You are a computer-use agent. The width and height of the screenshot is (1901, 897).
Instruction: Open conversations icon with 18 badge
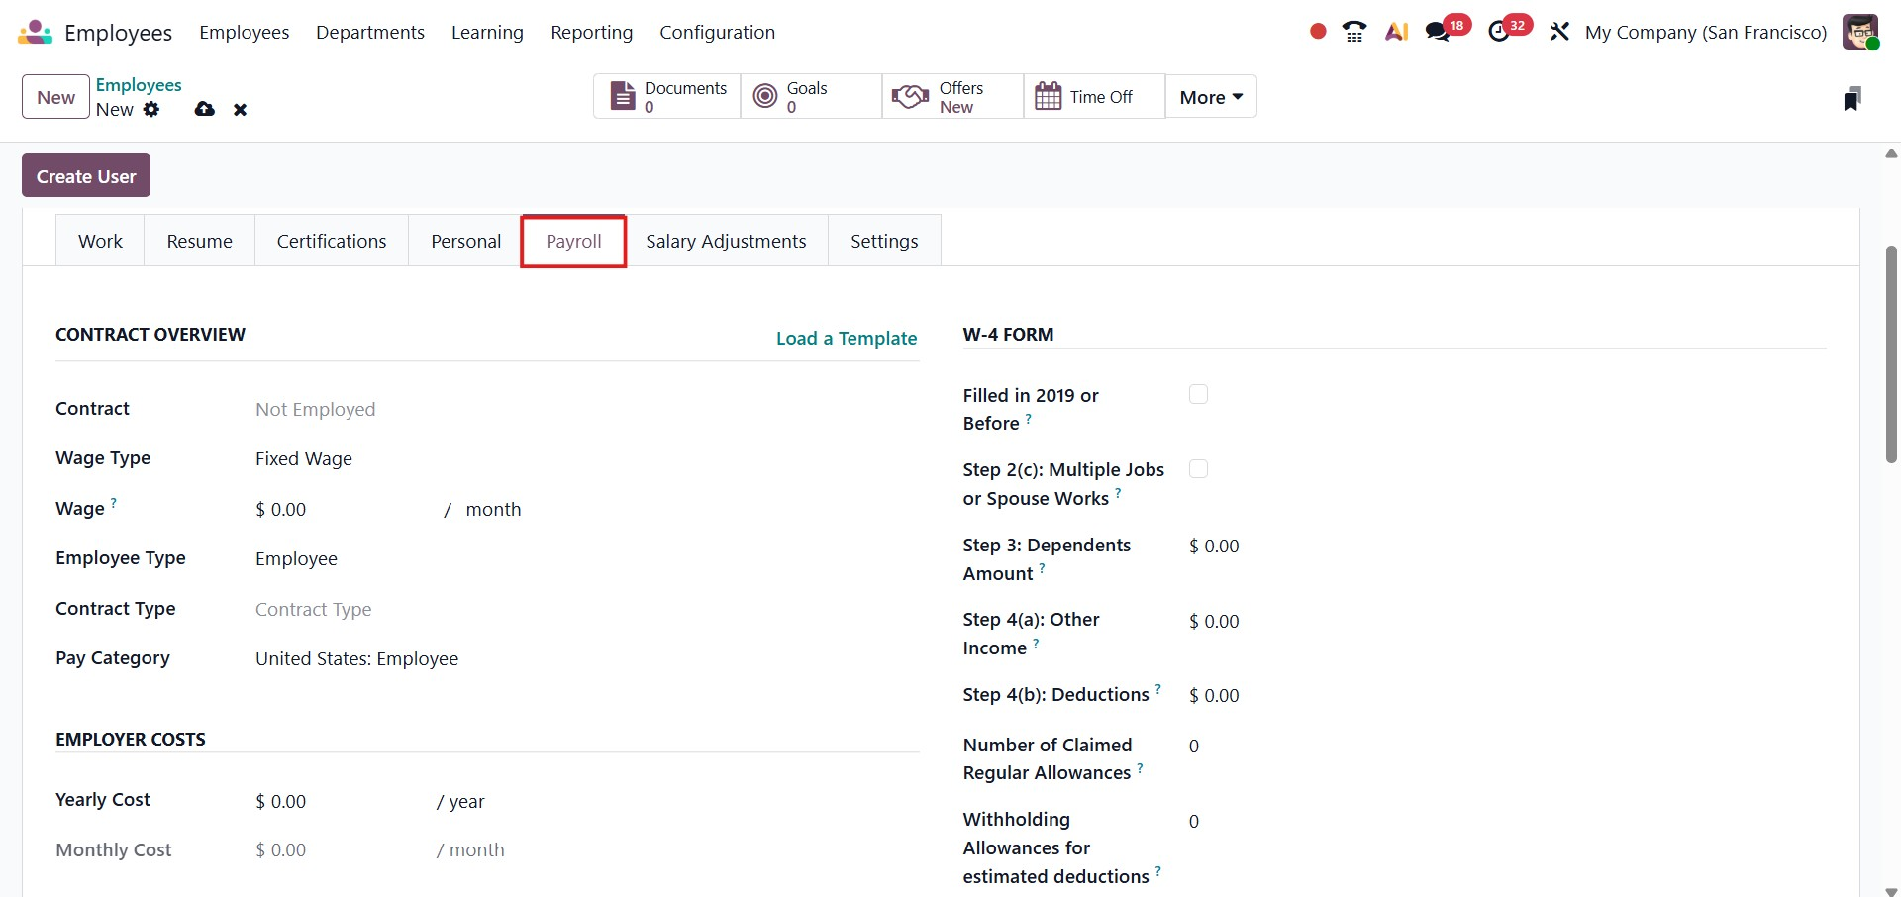coord(1438,32)
